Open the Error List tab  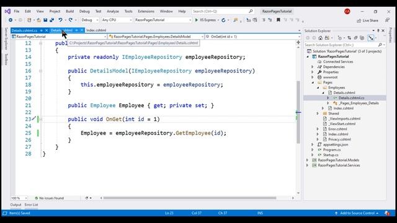32,205
